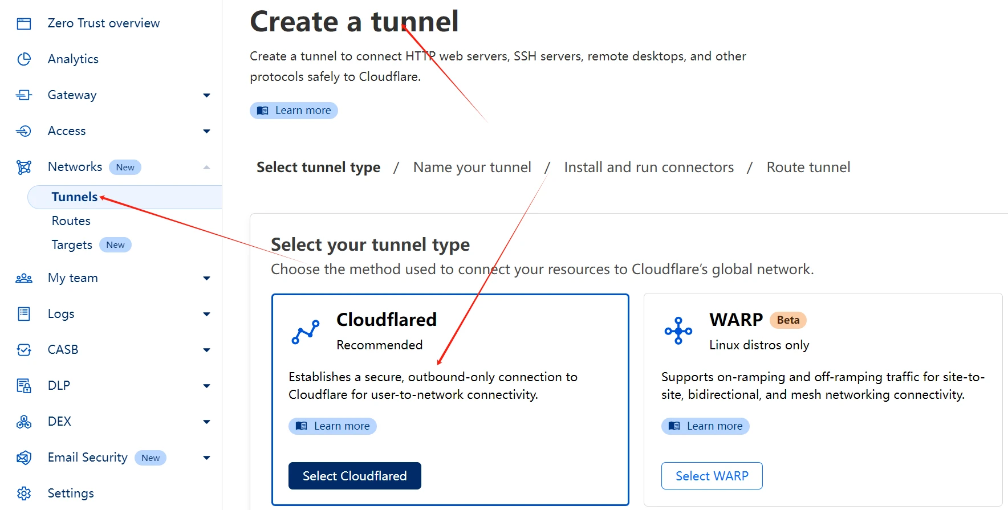The image size is (1008, 510).
Task: Click the New badge beside Targets
Action: 115,245
